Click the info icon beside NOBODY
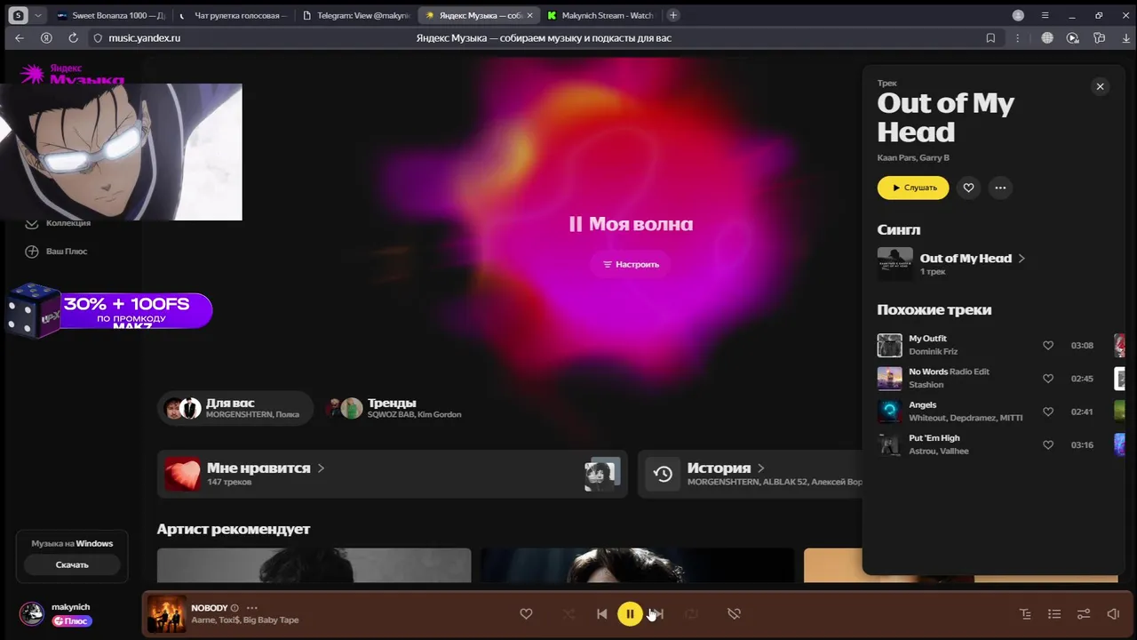 [235, 608]
